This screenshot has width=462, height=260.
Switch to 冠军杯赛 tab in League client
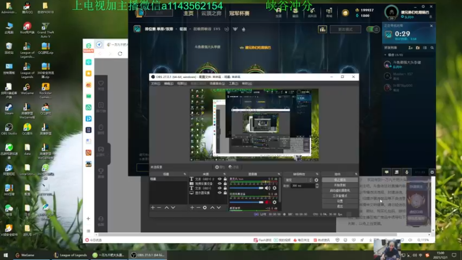pyautogui.click(x=239, y=13)
